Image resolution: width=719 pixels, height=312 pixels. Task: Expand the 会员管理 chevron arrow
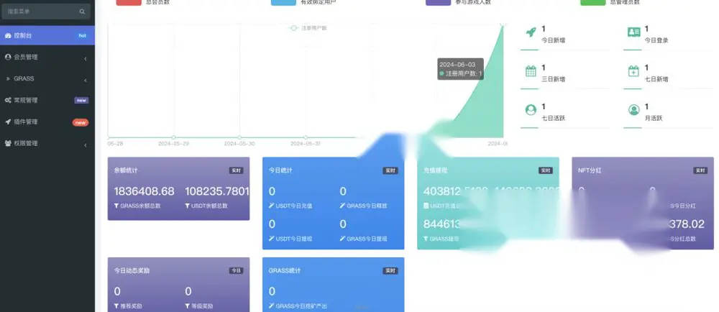[x=86, y=59]
